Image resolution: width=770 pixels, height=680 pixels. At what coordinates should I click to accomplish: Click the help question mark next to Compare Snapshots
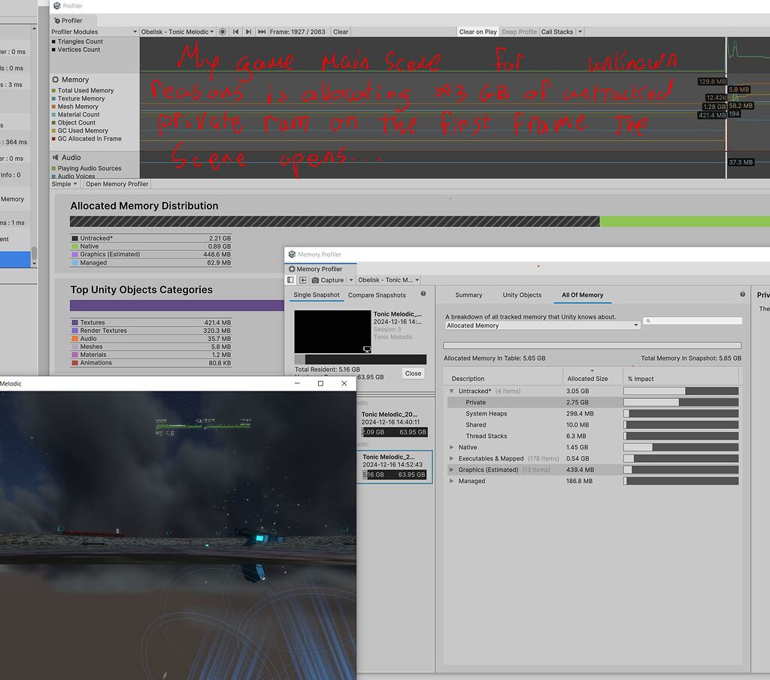point(423,295)
